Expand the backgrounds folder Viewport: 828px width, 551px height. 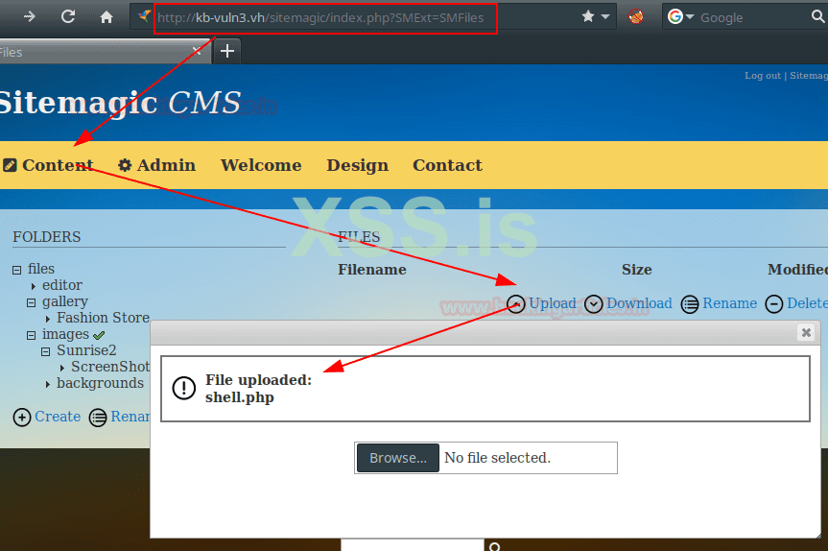point(48,384)
